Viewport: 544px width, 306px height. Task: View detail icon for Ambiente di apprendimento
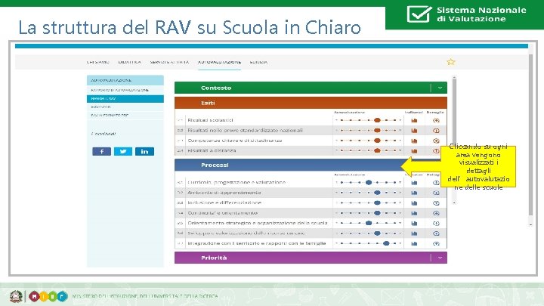(x=436, y=193)
